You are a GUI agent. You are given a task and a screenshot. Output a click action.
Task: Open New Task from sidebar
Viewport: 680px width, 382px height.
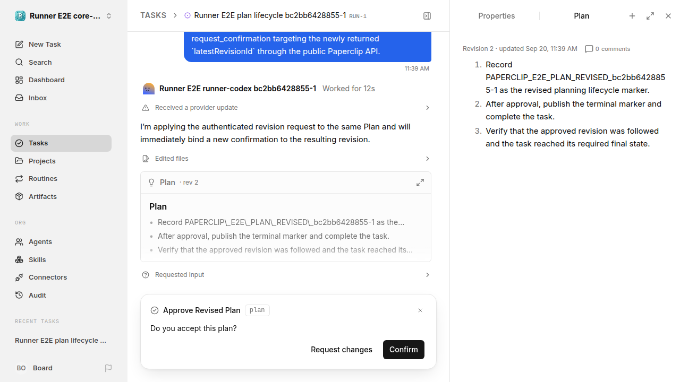pos(61,44)
